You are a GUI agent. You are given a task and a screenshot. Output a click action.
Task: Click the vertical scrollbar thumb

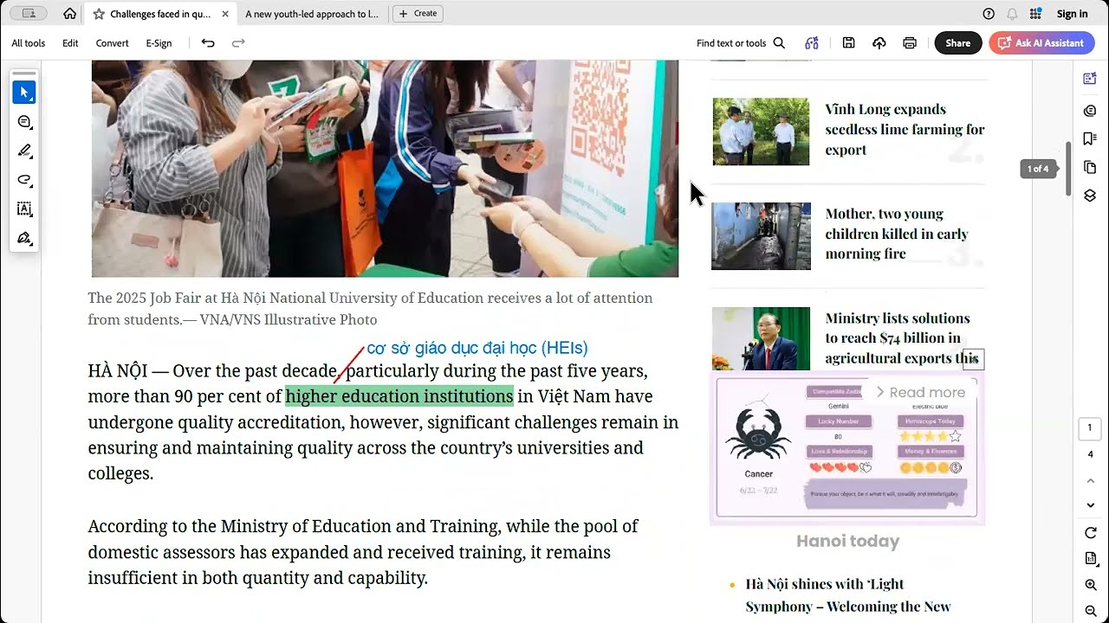(x=1068, y=169)
